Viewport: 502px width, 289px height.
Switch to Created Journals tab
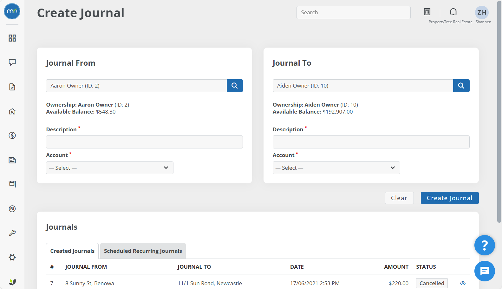point(72,251)
